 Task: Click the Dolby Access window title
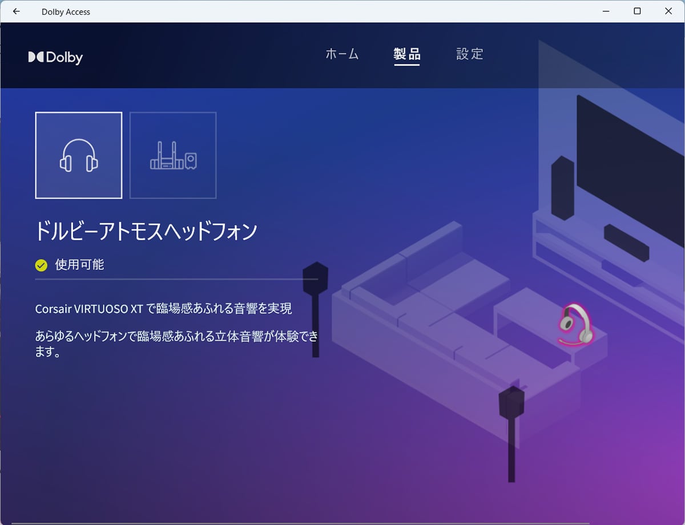(x=66, y=11)
